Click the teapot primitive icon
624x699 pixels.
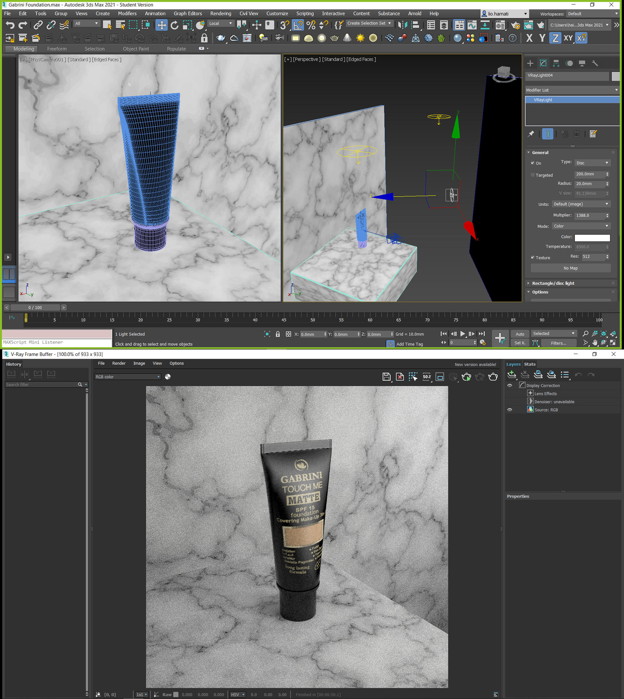[x=221, y=38]
